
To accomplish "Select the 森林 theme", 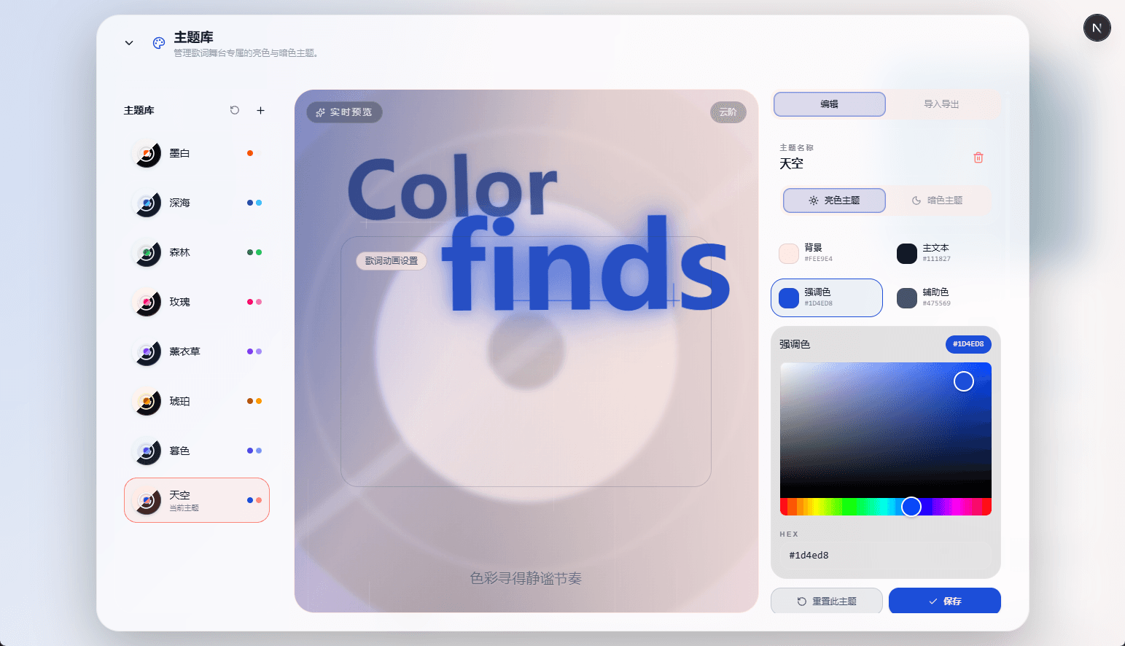I will pyautogui.click(x=197, y=252).
